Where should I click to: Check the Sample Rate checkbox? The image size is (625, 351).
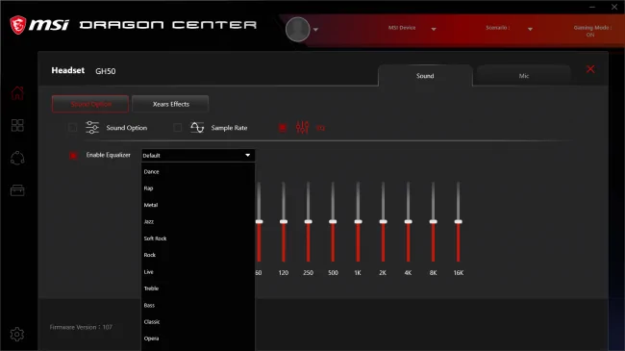coord(178,128)
